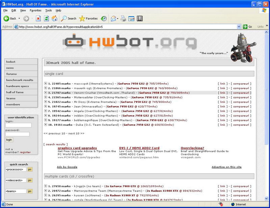Click the robot on tricycle image
Screen dimensions: 270x208
coord(243,48)
